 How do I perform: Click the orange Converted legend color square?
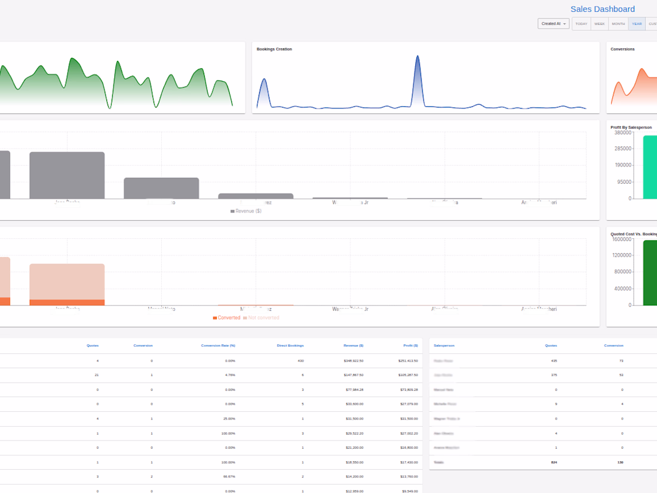point(215,318)
